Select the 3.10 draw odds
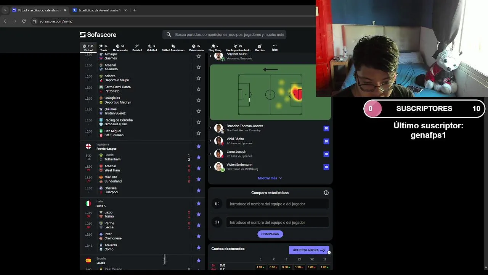Viewport: 488px width, 275px height. tap(273, 267)
